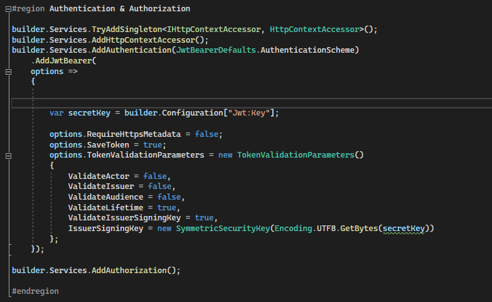
Task: Click the "Jwt:Key" string literal
Action: pyautogui.click(x=249, y=113)
